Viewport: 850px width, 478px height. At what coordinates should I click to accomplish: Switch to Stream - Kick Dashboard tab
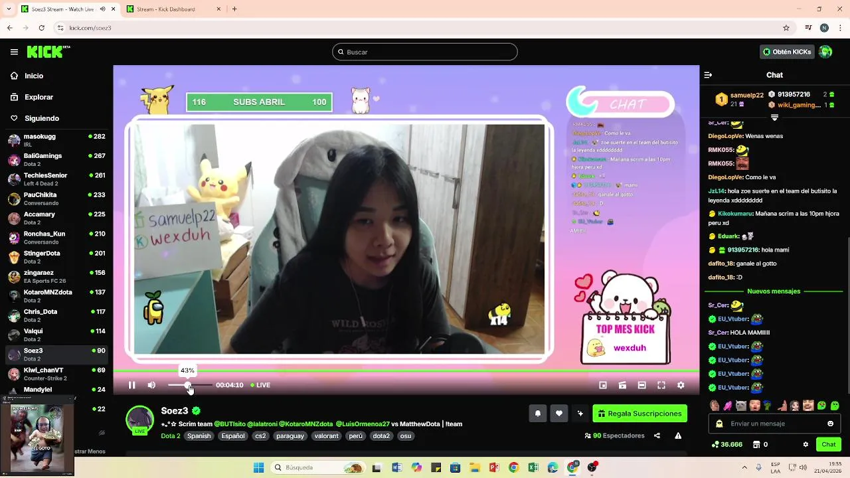(166, 9)
